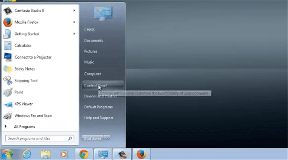Open the Calculator icon

7,46
